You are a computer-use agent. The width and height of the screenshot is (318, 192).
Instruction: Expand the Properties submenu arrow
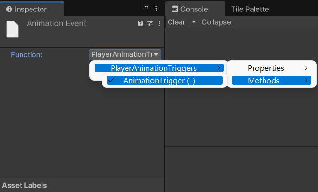pos(306,68)
